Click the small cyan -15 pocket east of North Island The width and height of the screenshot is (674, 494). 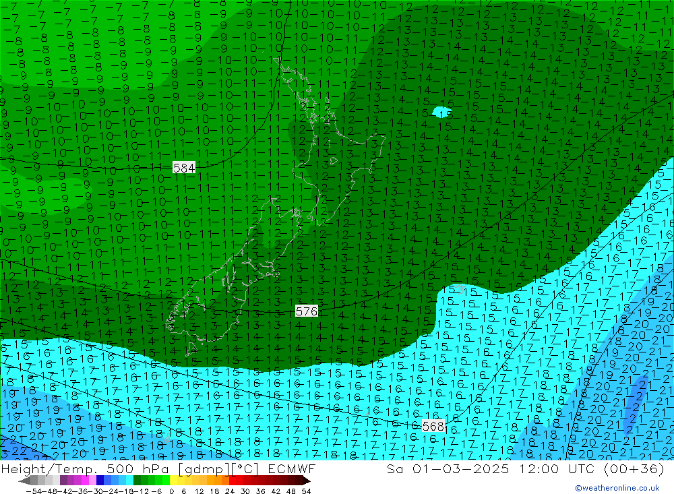(x=442, y=113)
